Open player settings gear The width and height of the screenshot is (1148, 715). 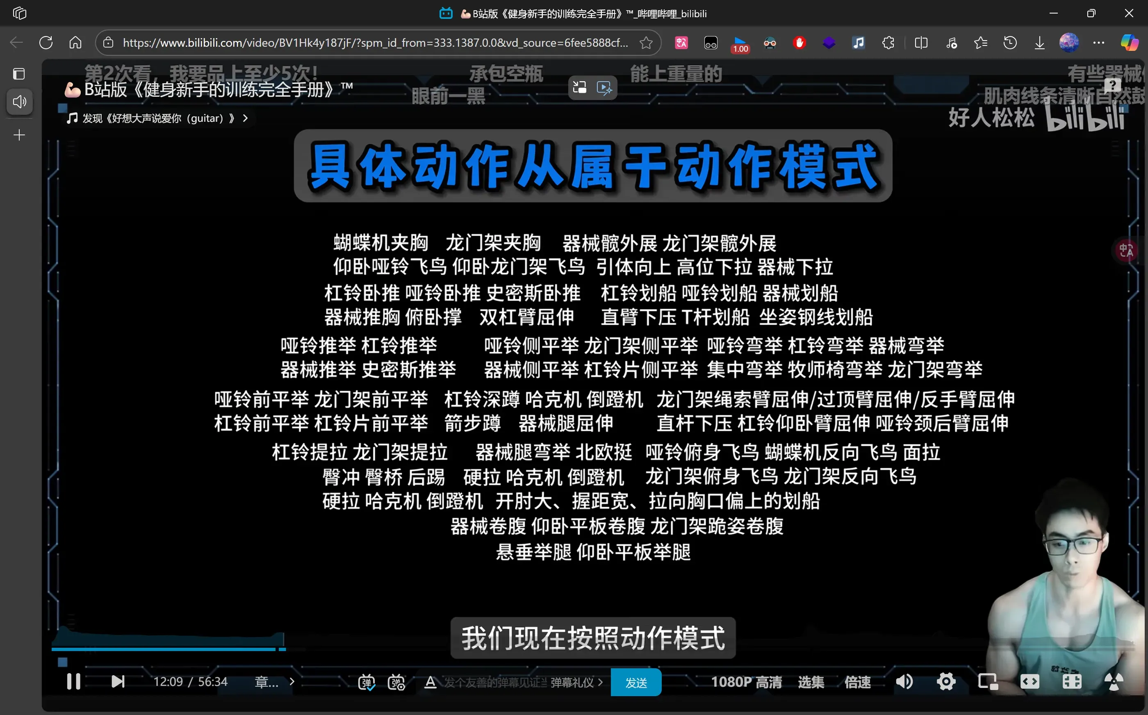(946, 681)
